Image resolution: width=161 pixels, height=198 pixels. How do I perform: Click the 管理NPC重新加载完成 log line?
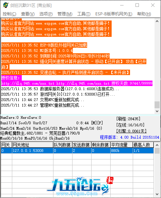click(43, 105)
